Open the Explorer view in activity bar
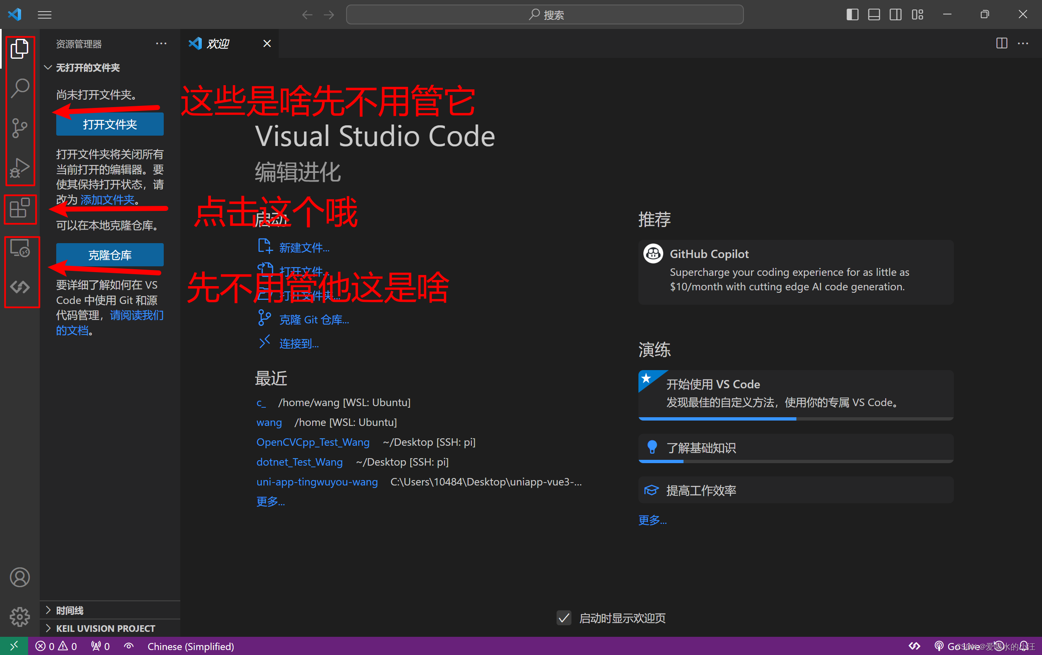Screen dimensions: 1042x655 pyautogui.click(x=19, y=48)
